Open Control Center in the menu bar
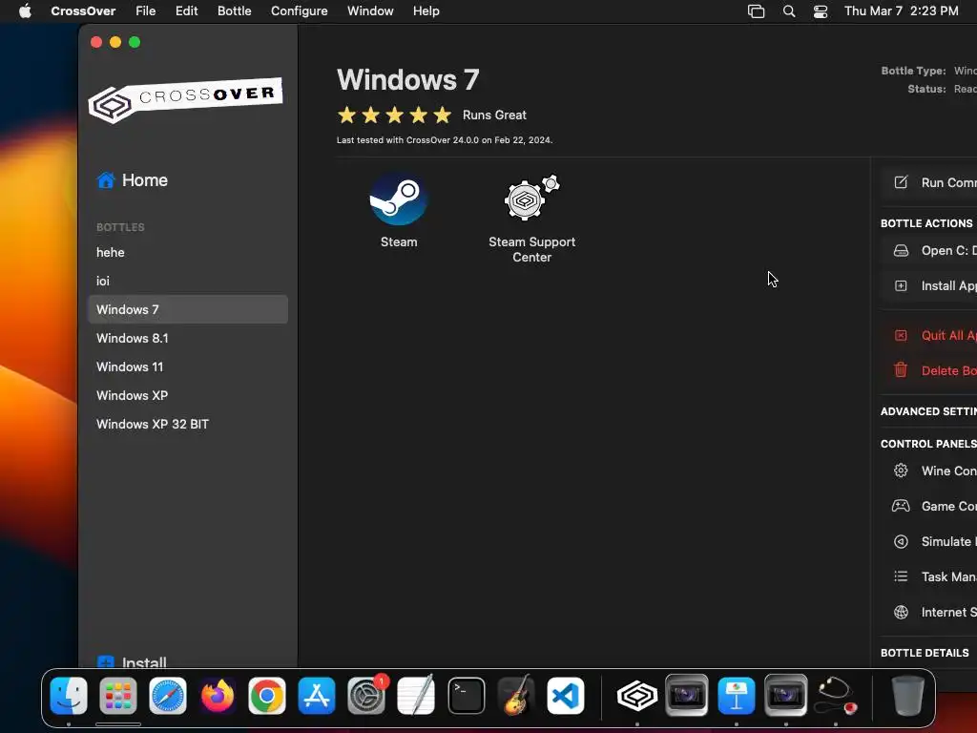This screenshot has width=977, height=733. [x=821, y=11]
